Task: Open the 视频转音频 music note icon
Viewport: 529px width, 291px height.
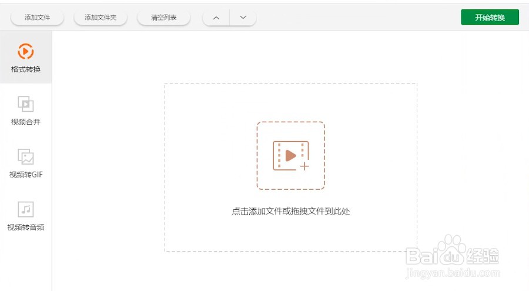Action: [x=26, y=209]
